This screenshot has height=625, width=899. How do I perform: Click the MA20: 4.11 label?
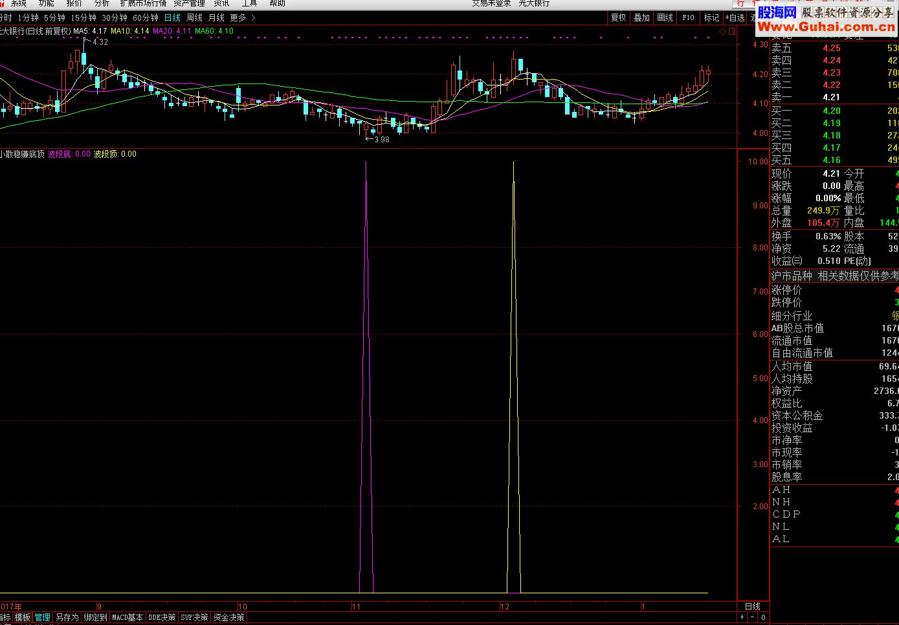(172, 31)
